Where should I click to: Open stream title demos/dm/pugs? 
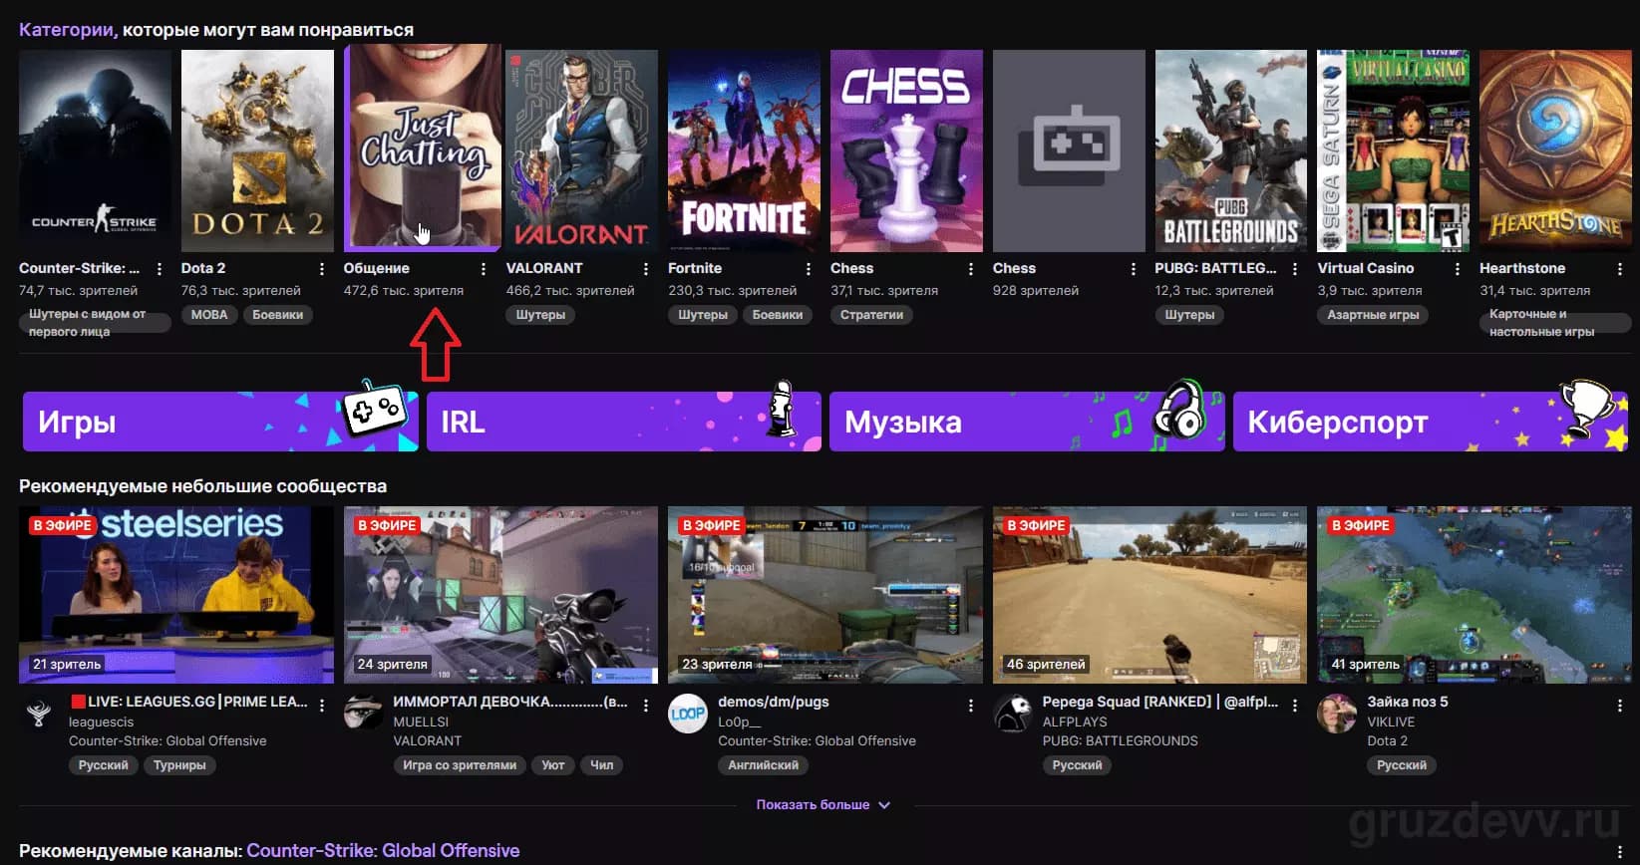point(774,702)
